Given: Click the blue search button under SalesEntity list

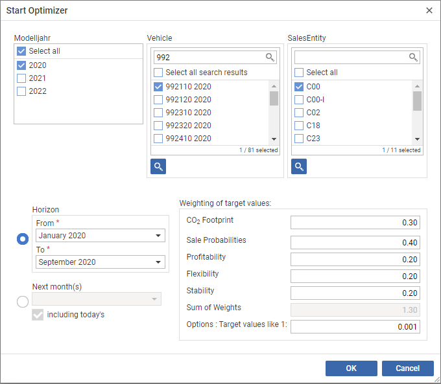Looking at the screenshot, I should pos(299,166).
